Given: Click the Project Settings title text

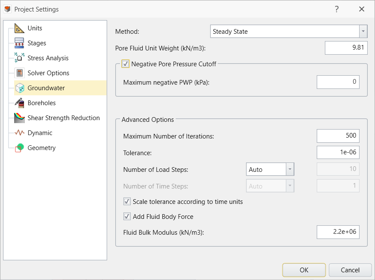Looking at the screenshot, I should (36, 9).
